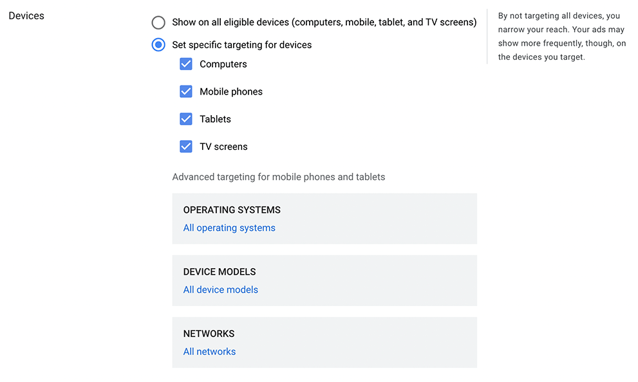Image resolution: width=638 pixels, height=382 pixels.
Task: Click the 'Mobile phones' label text
Action: click(231, 91)
